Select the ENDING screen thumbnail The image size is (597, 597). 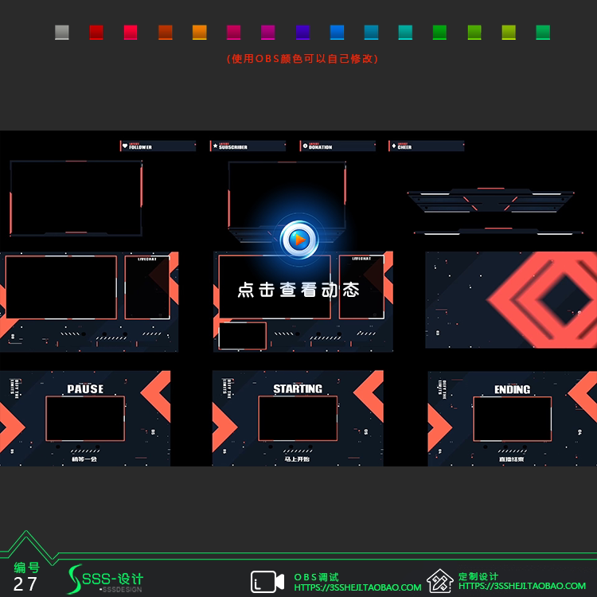(513, 419)
